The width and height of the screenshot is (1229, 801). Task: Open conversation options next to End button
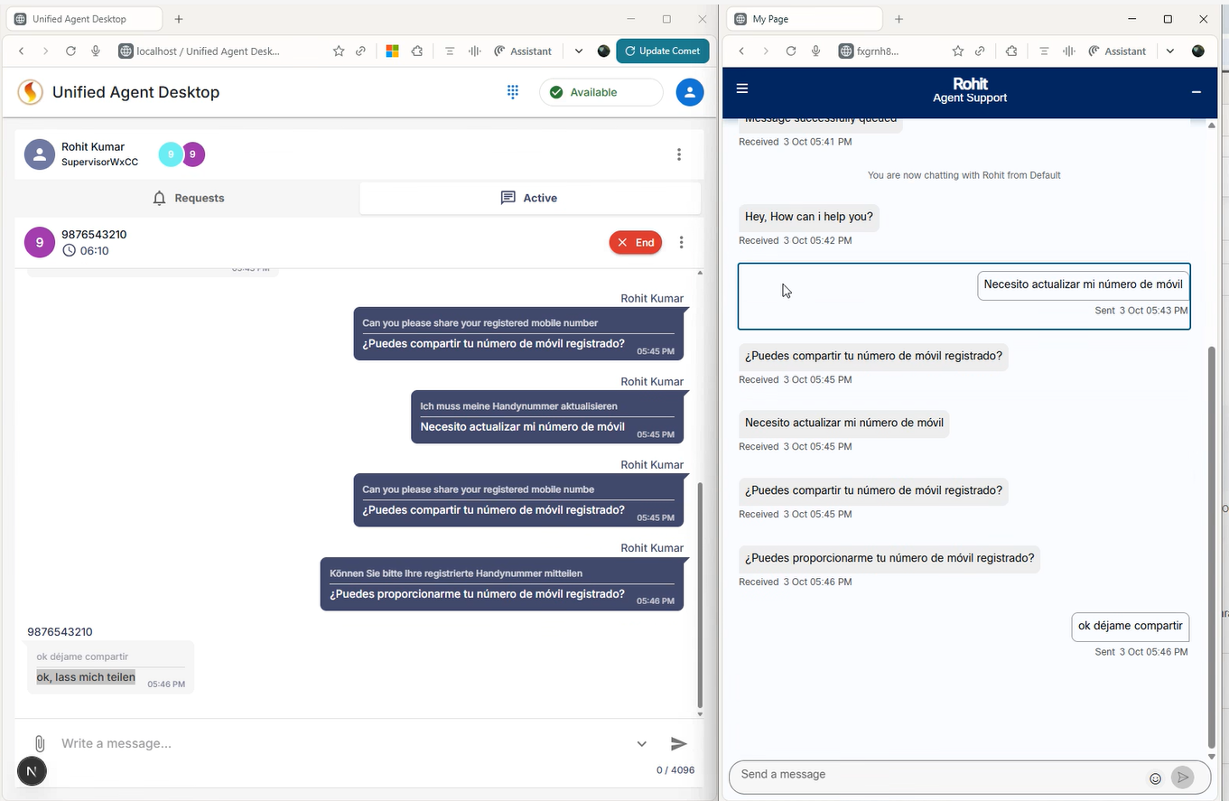[681, 242]
